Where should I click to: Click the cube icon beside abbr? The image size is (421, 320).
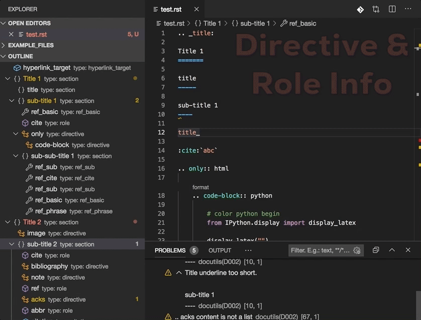tap(25, 310)
